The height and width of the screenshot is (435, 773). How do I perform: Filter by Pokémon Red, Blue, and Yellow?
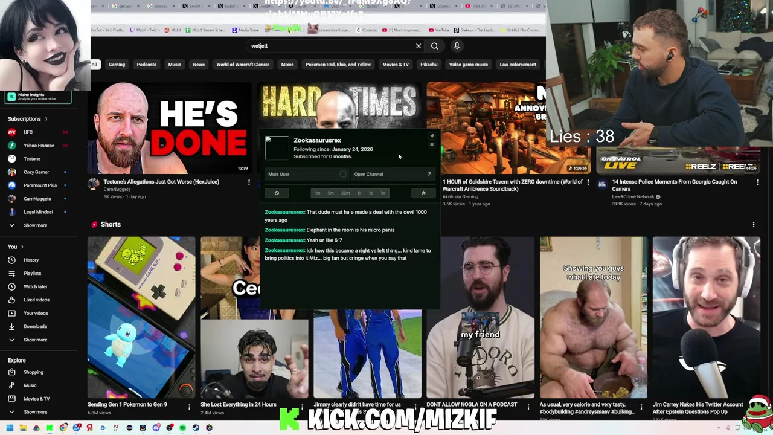338,65
